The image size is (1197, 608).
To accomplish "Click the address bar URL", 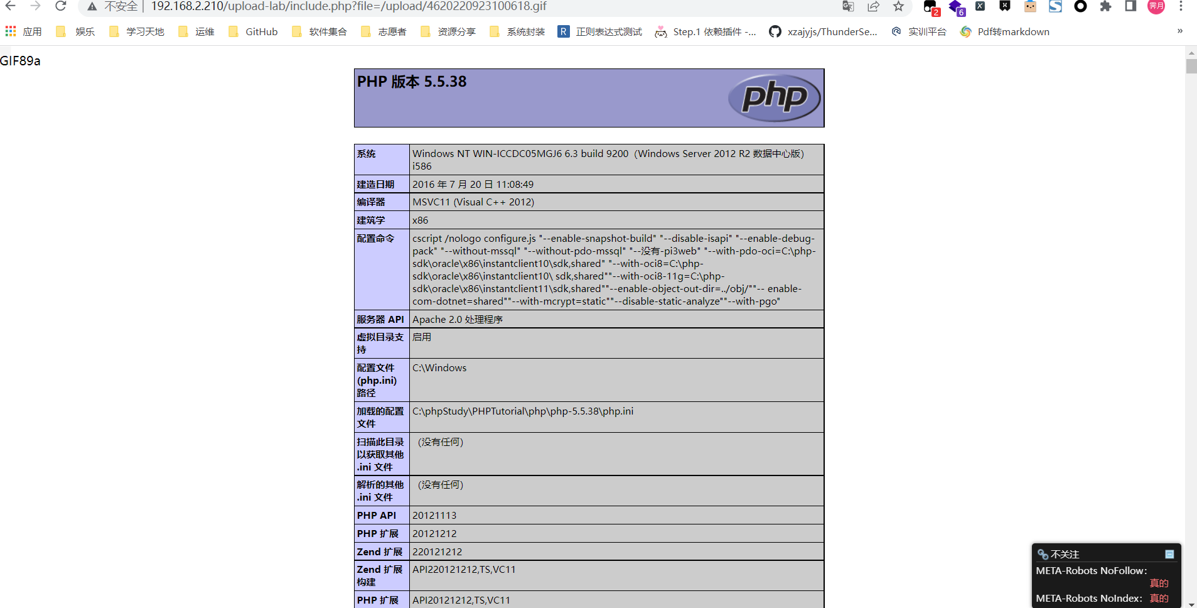I will 348,6.
